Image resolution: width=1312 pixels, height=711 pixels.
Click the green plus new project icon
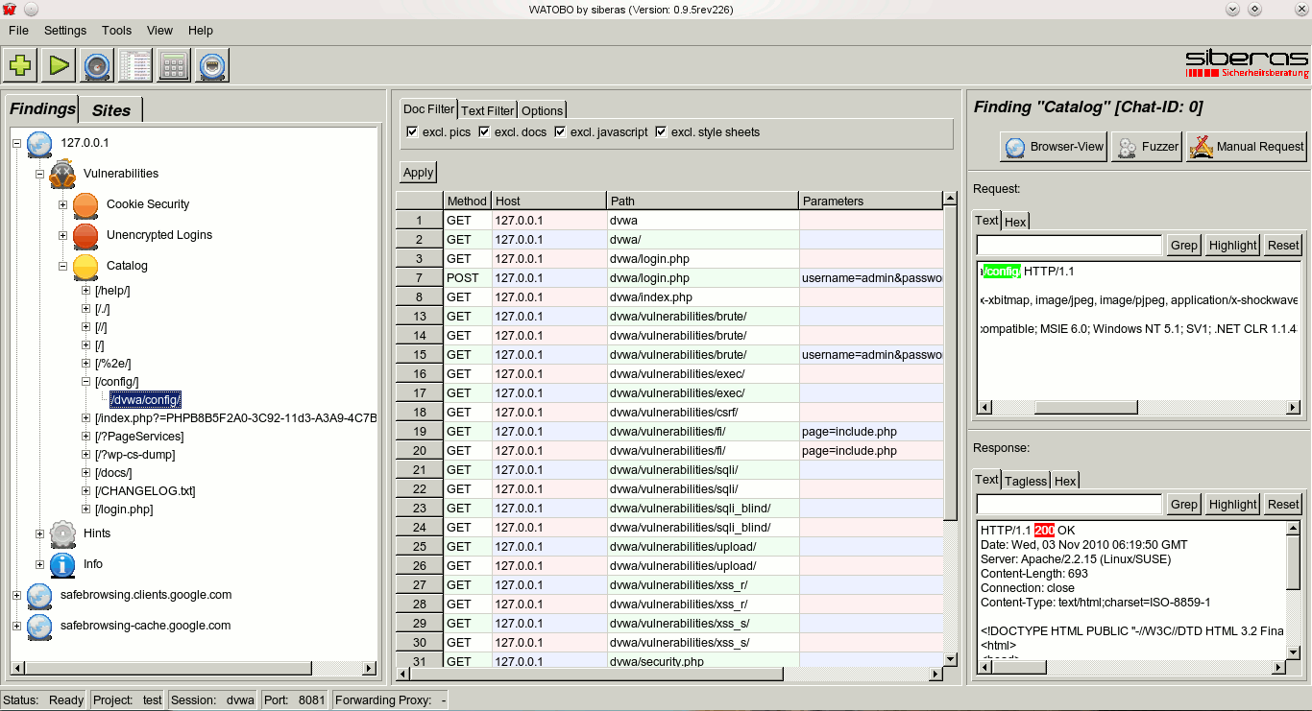click(20, 65)
